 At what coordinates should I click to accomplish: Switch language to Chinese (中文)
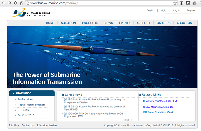coord(163,10)
